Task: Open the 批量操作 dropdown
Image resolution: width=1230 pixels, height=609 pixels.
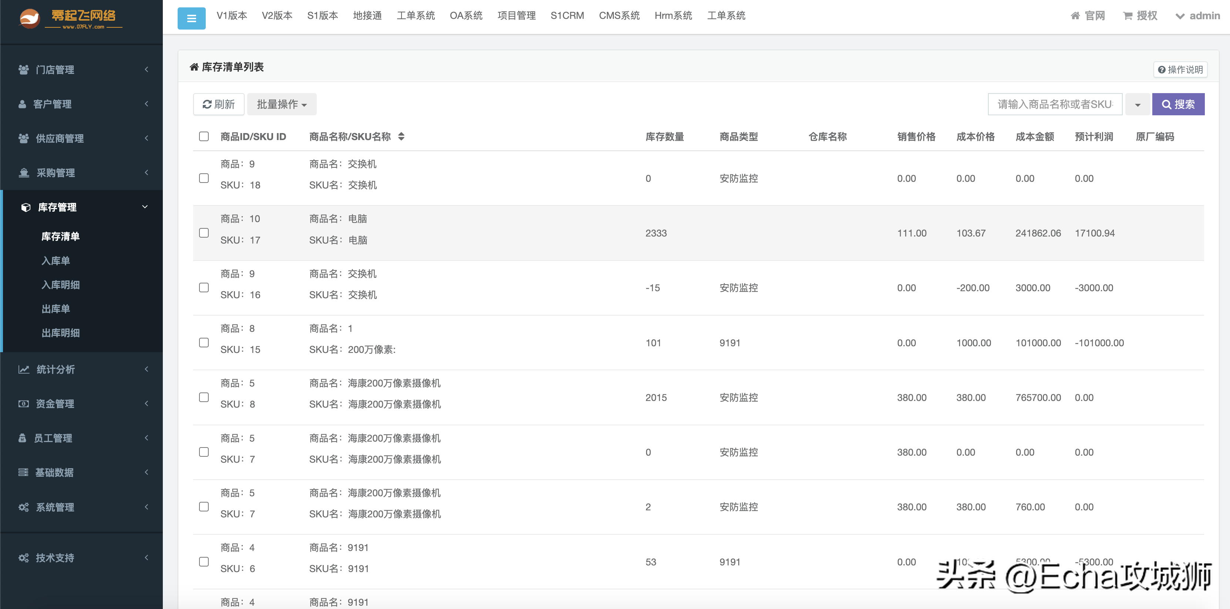Action: tap(282, 104)
